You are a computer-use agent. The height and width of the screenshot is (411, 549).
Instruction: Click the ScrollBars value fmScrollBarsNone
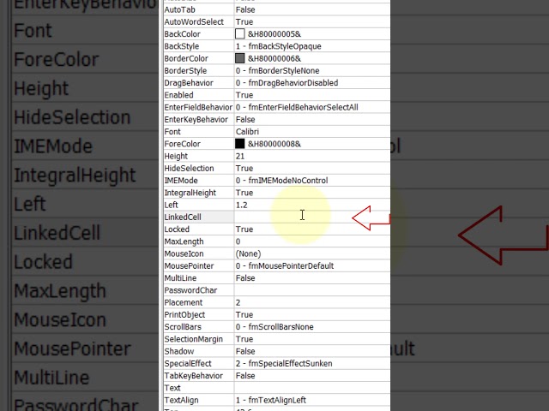274,327
